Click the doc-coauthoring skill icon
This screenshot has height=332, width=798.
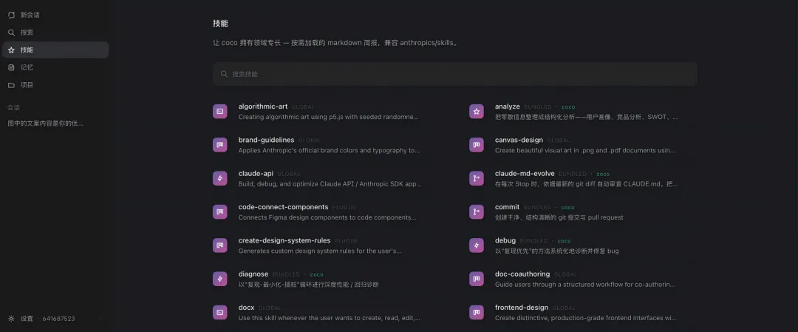pos(477,279)
